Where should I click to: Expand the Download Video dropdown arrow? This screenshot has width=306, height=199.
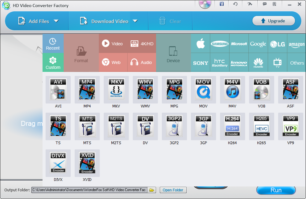[x=135, y=21]
